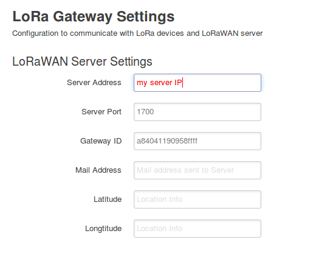Focus the Server Address input field

click(x=198, y=83)
